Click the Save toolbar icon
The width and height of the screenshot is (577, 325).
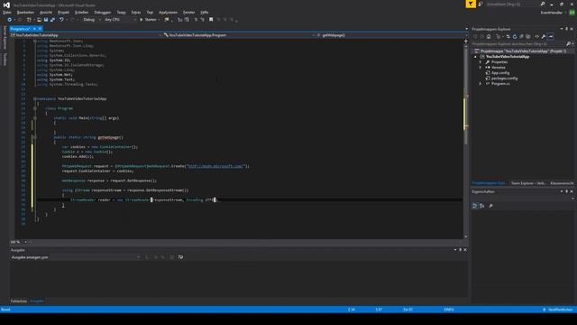46,20
